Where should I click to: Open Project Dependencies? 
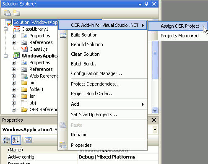102,84
